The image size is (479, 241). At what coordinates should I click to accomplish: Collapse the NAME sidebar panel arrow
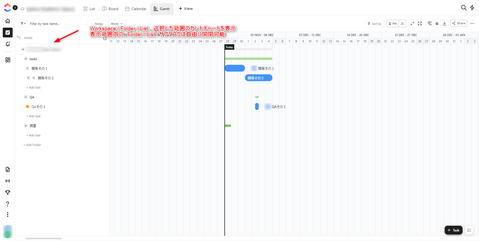tap(19, 37)
